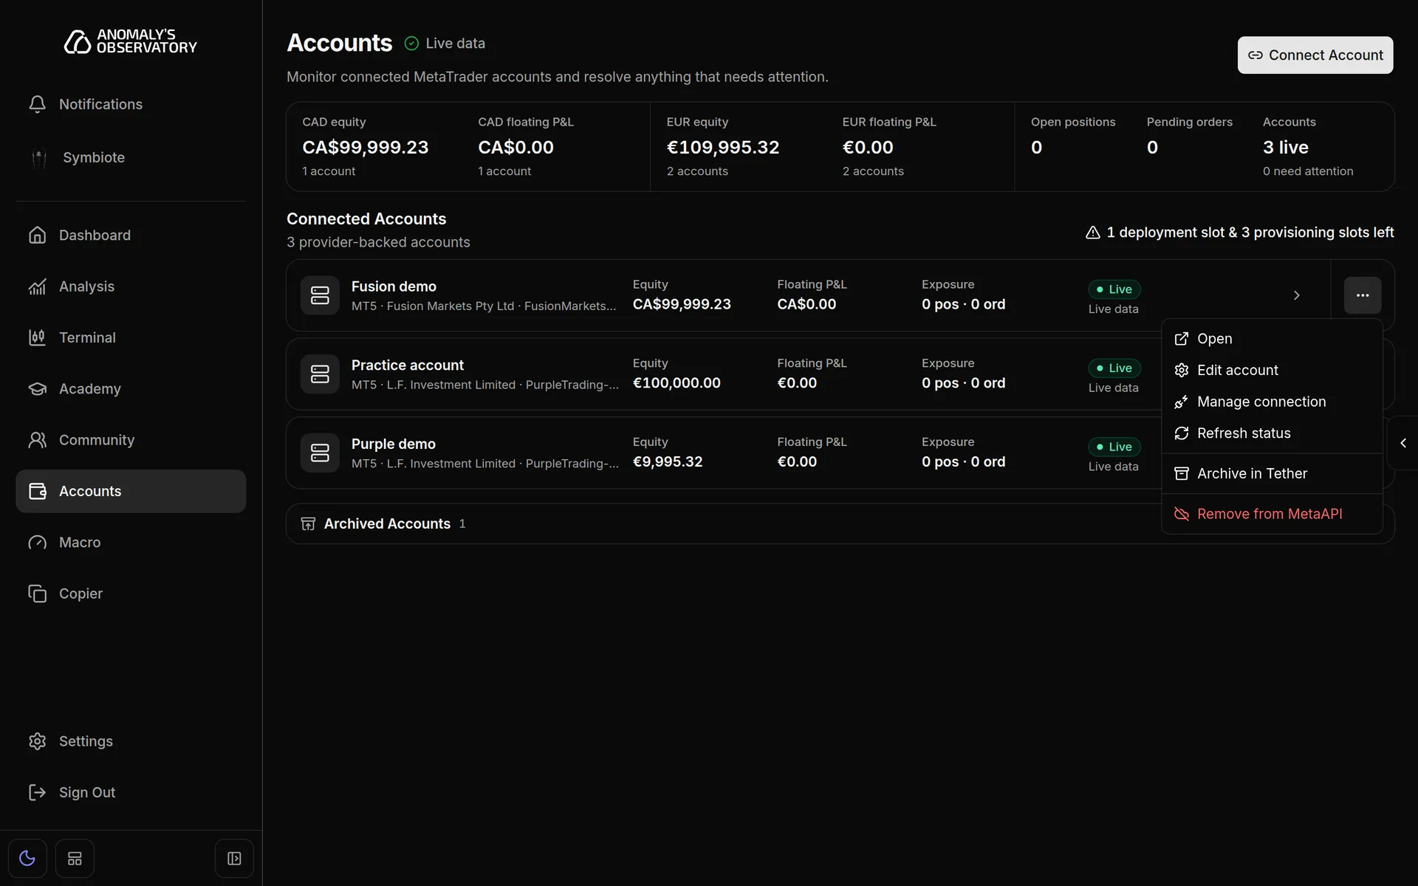The height and width of the screenshot is (886, 1418).
Task: Click Sign Out in the sidebar
Action: point(131,792)
